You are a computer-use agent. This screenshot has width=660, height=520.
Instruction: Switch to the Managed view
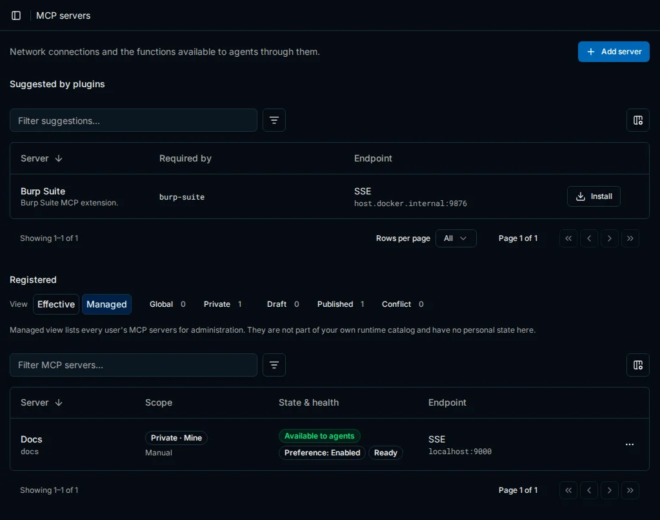tap(106, 304)
